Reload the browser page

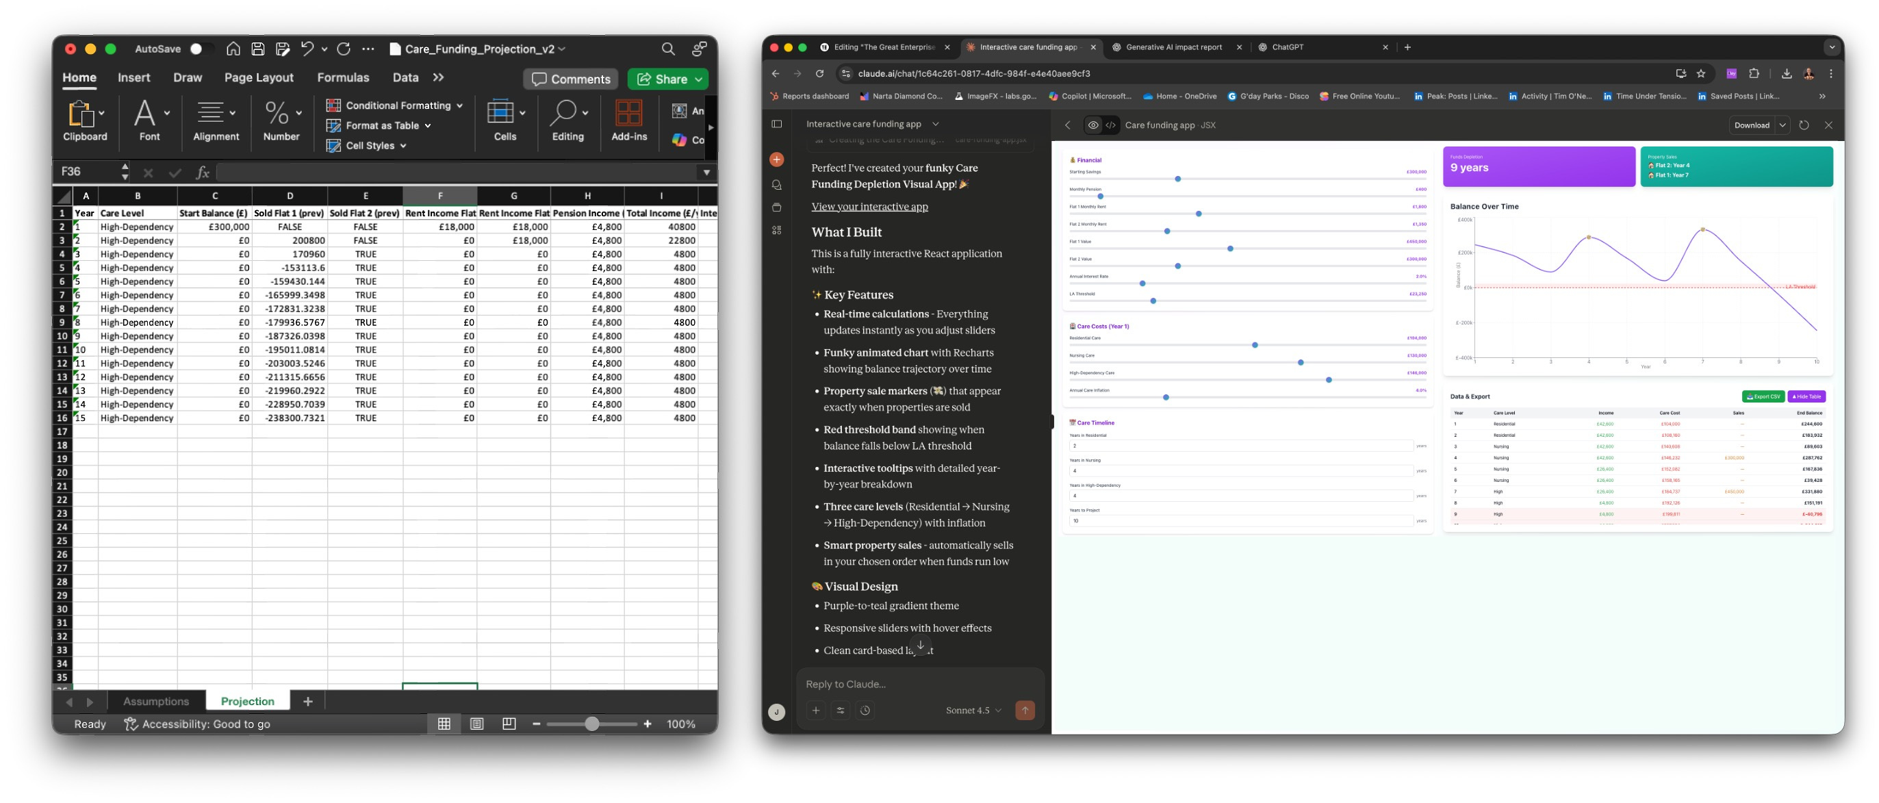pyautogui.click(x=819, y=74)
